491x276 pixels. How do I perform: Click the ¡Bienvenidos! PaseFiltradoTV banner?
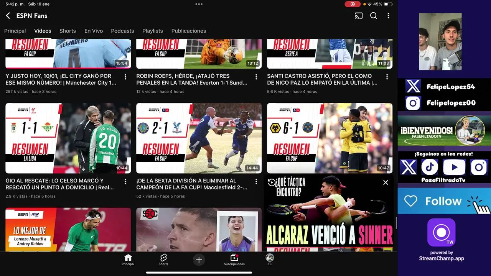[x=444, y=131]
